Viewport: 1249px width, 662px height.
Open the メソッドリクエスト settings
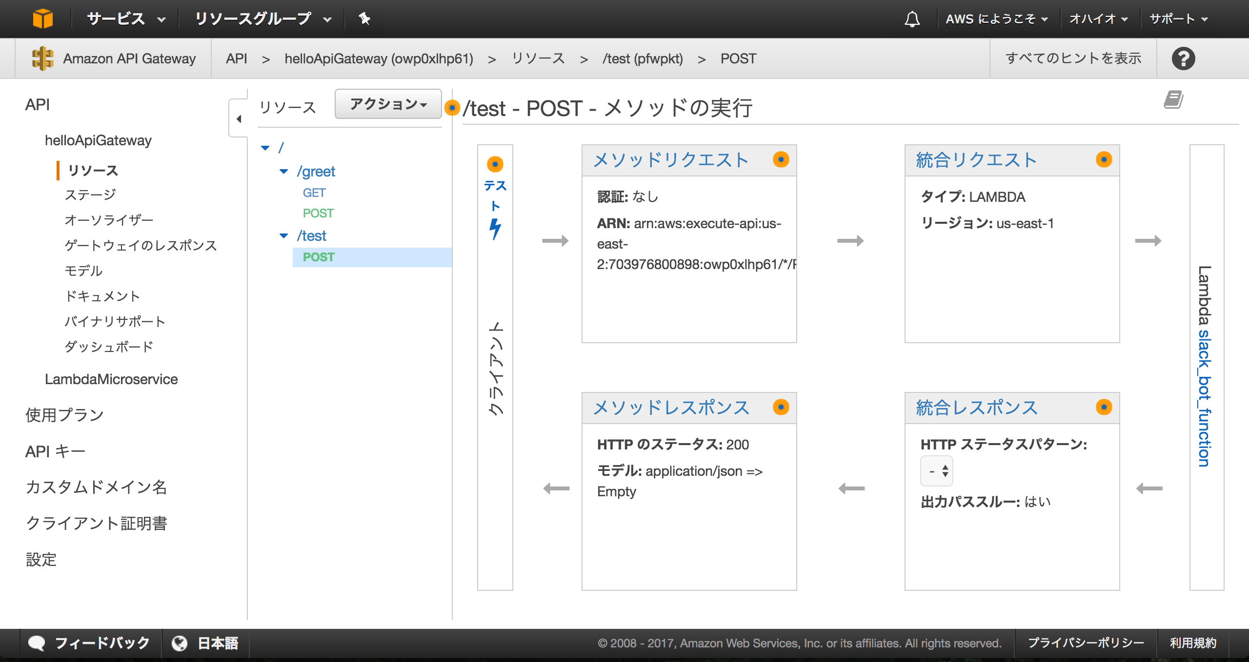tap(671, 160)
